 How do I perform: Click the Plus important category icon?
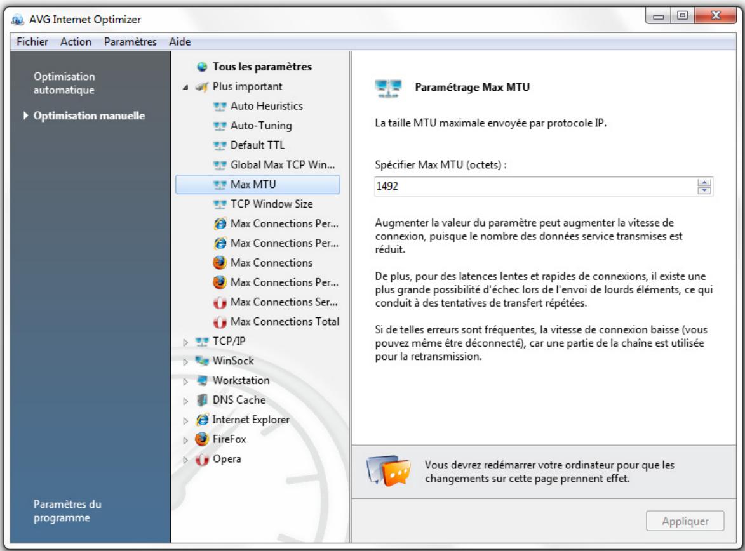click(202, 86)
